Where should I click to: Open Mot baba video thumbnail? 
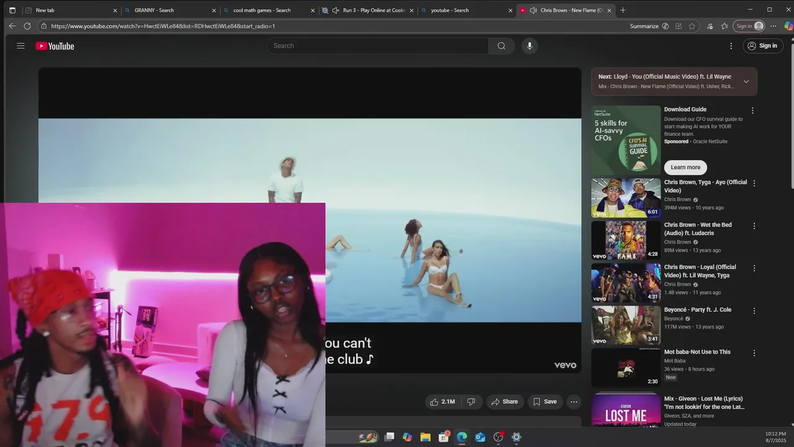tap(626, 367)
